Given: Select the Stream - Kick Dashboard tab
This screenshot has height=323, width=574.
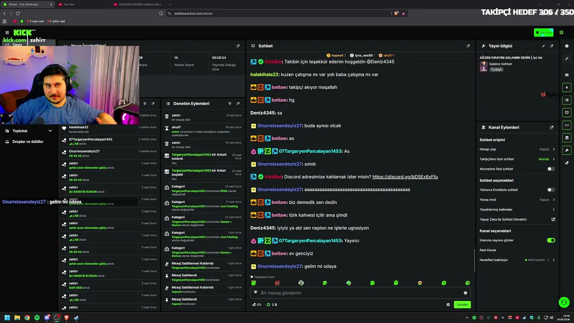Looking at the screenshot, I should point(27,4).
